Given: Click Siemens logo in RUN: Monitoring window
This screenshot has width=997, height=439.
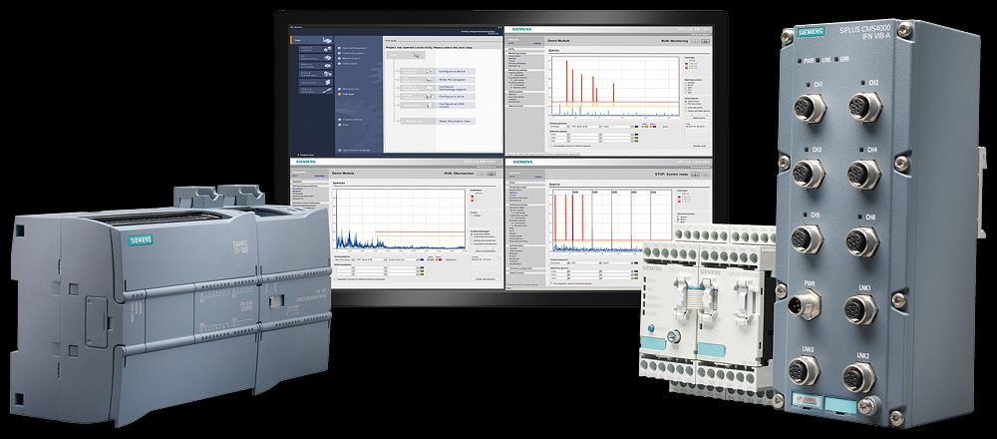Looking at the screenshot, I should pos(522,29).
